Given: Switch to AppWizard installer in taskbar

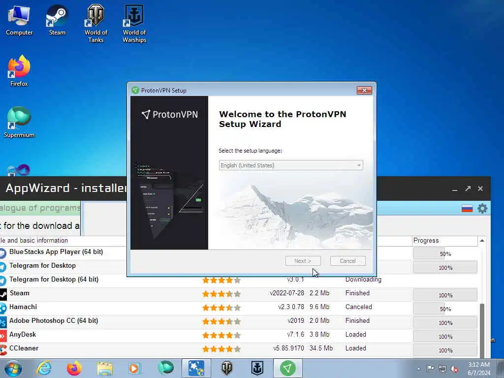Looking at the screenshot, I should pyautogui.click(x=196, y=368).
